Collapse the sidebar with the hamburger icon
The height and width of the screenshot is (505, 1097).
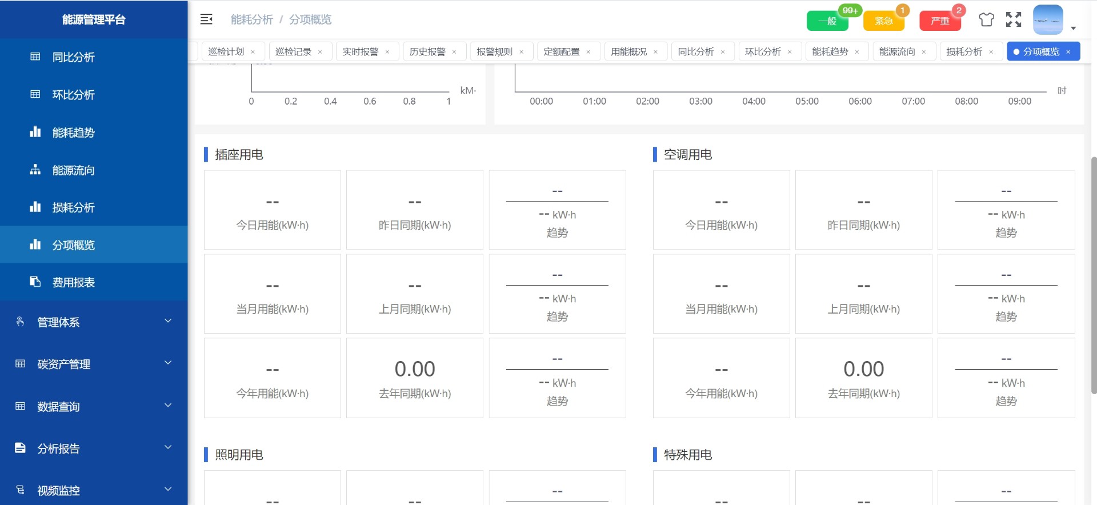click(x=206, y=19)
